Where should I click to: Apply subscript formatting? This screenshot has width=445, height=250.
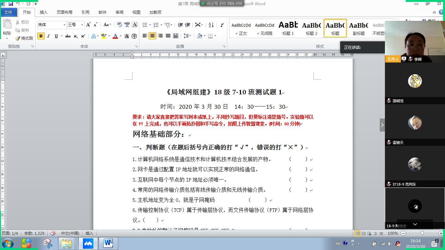[x=75, y=36]
